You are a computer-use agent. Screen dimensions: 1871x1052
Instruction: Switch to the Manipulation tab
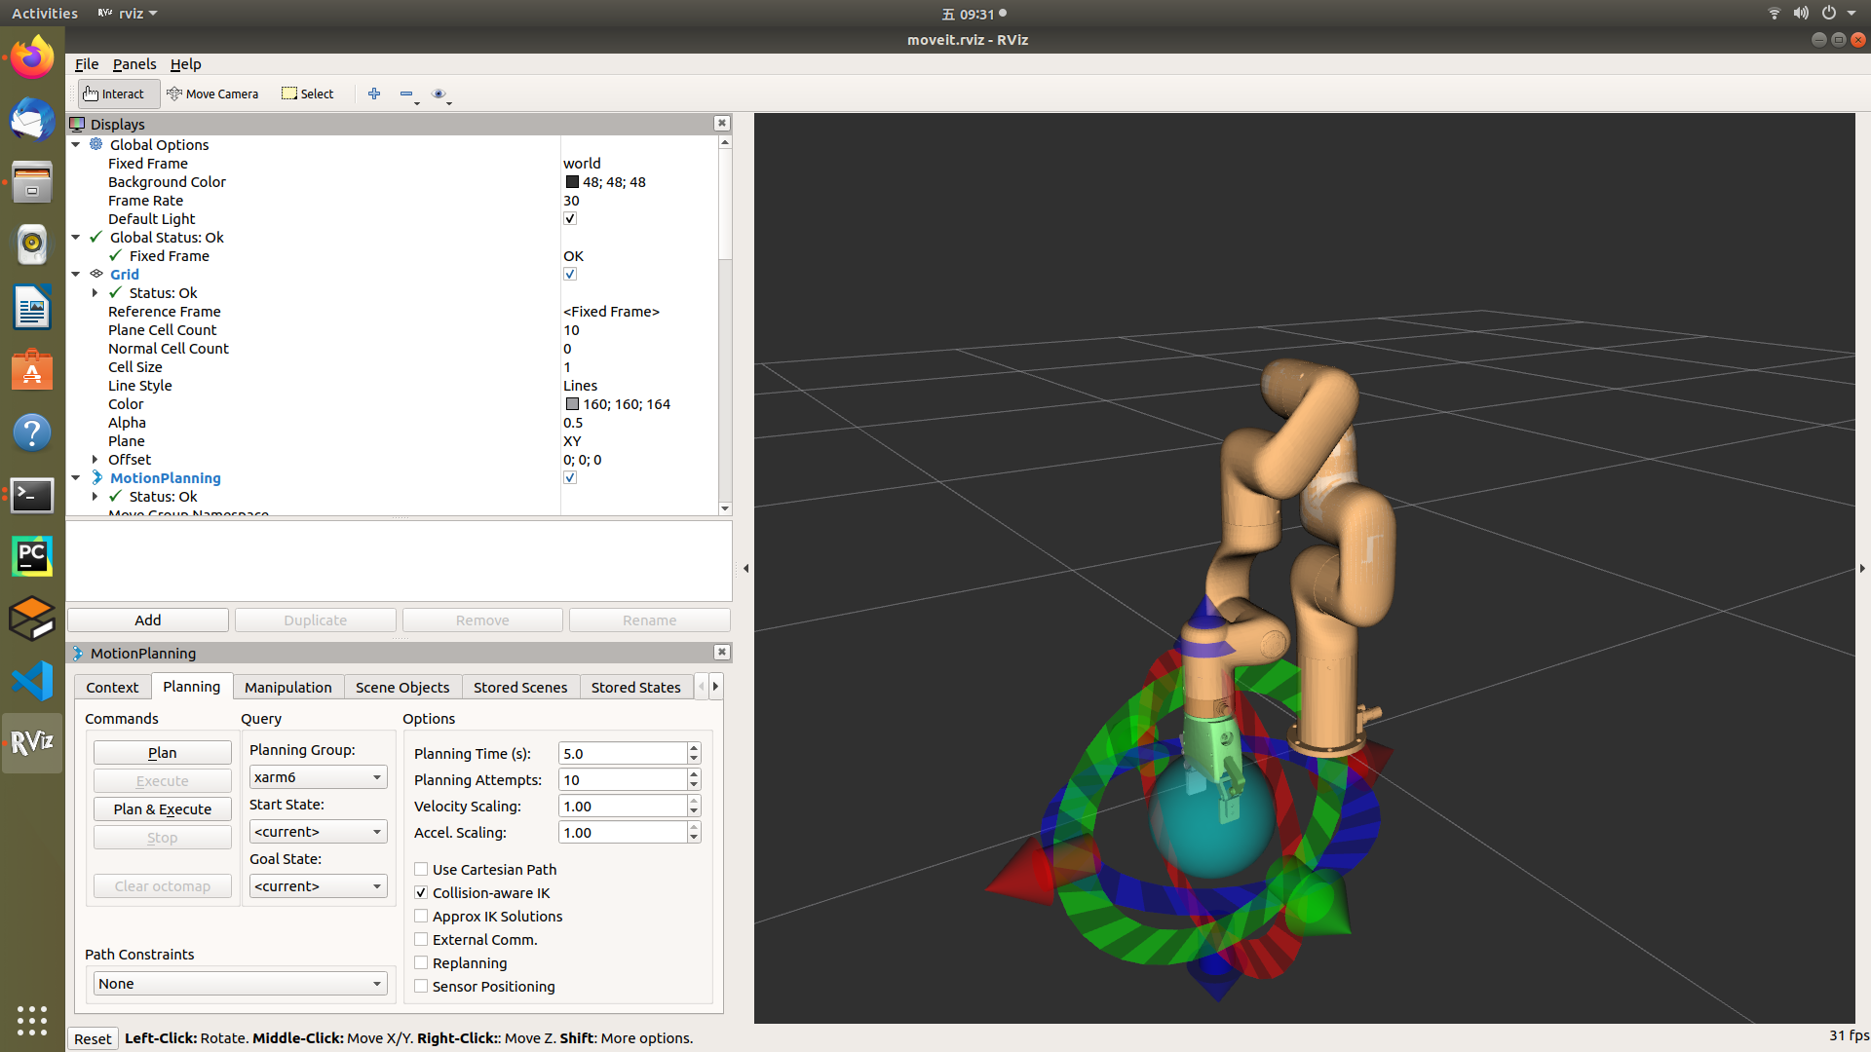pyautogui.click(x=287, y=687)
